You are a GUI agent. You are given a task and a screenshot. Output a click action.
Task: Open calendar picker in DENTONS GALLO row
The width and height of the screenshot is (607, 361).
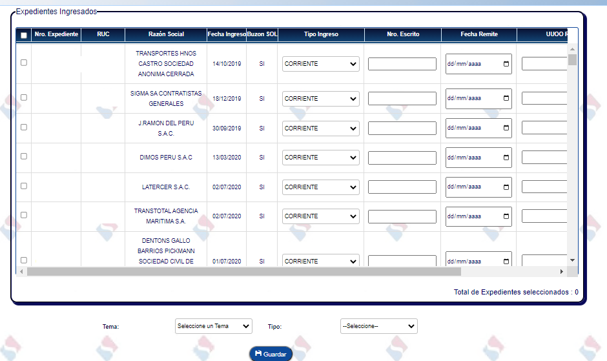[506, 262]
